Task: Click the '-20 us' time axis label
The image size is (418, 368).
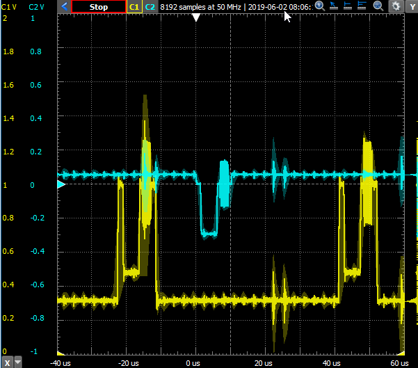Action: 129,363
